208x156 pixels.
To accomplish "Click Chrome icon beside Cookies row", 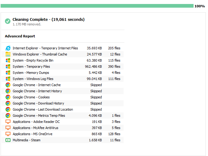I will coord(8,97).
